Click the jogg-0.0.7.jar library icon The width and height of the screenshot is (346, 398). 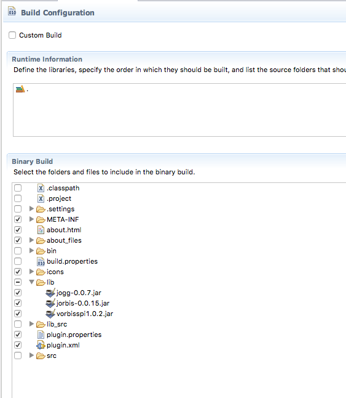click(50, 293)
